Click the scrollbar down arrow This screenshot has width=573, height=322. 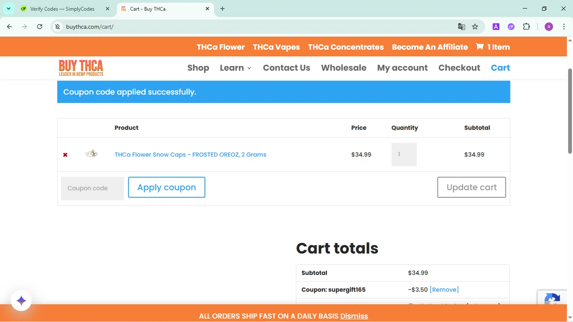570,317
